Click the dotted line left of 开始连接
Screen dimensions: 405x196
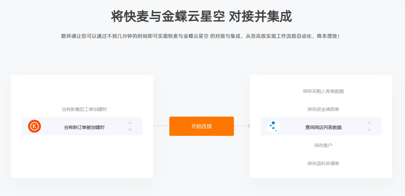click(161, 126)
